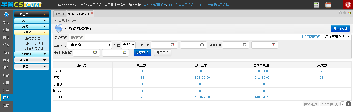
Task: Switch to the 工作台 tab
Action: click(x=60, y=14)
